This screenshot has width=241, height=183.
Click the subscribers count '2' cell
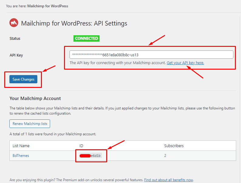click(x=165, y=156)
